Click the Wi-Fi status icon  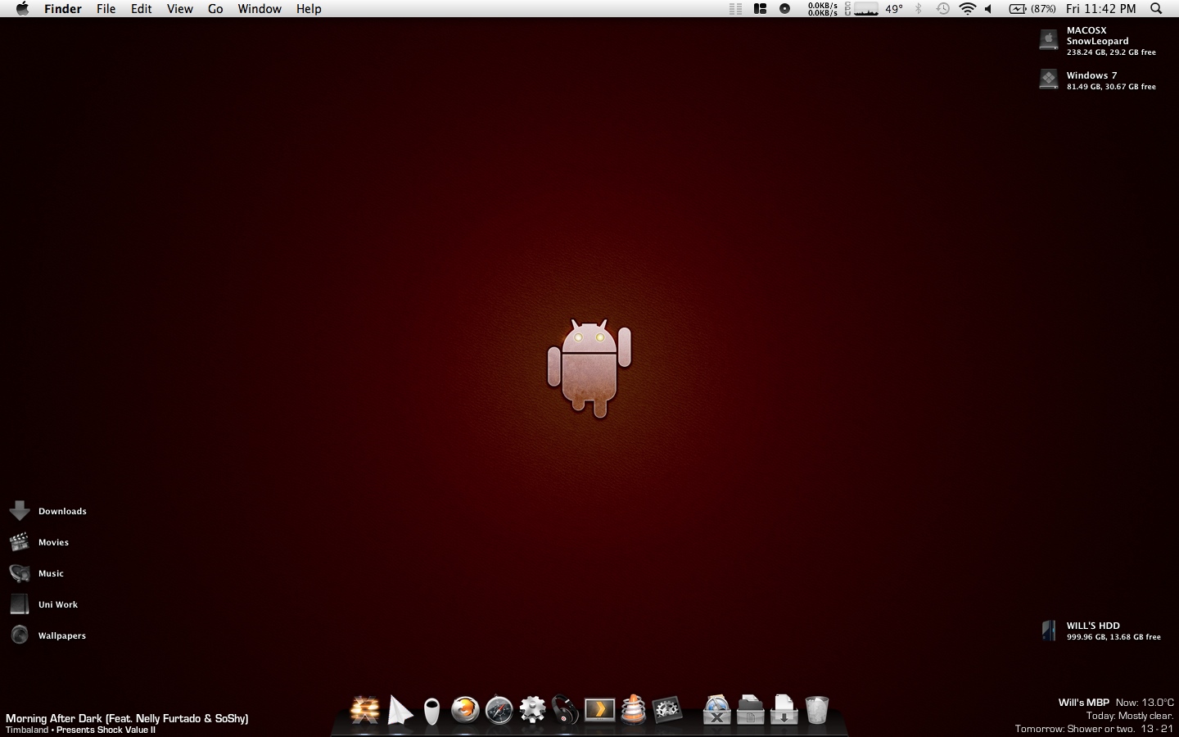pyautogui.click(x=968, y=9)
